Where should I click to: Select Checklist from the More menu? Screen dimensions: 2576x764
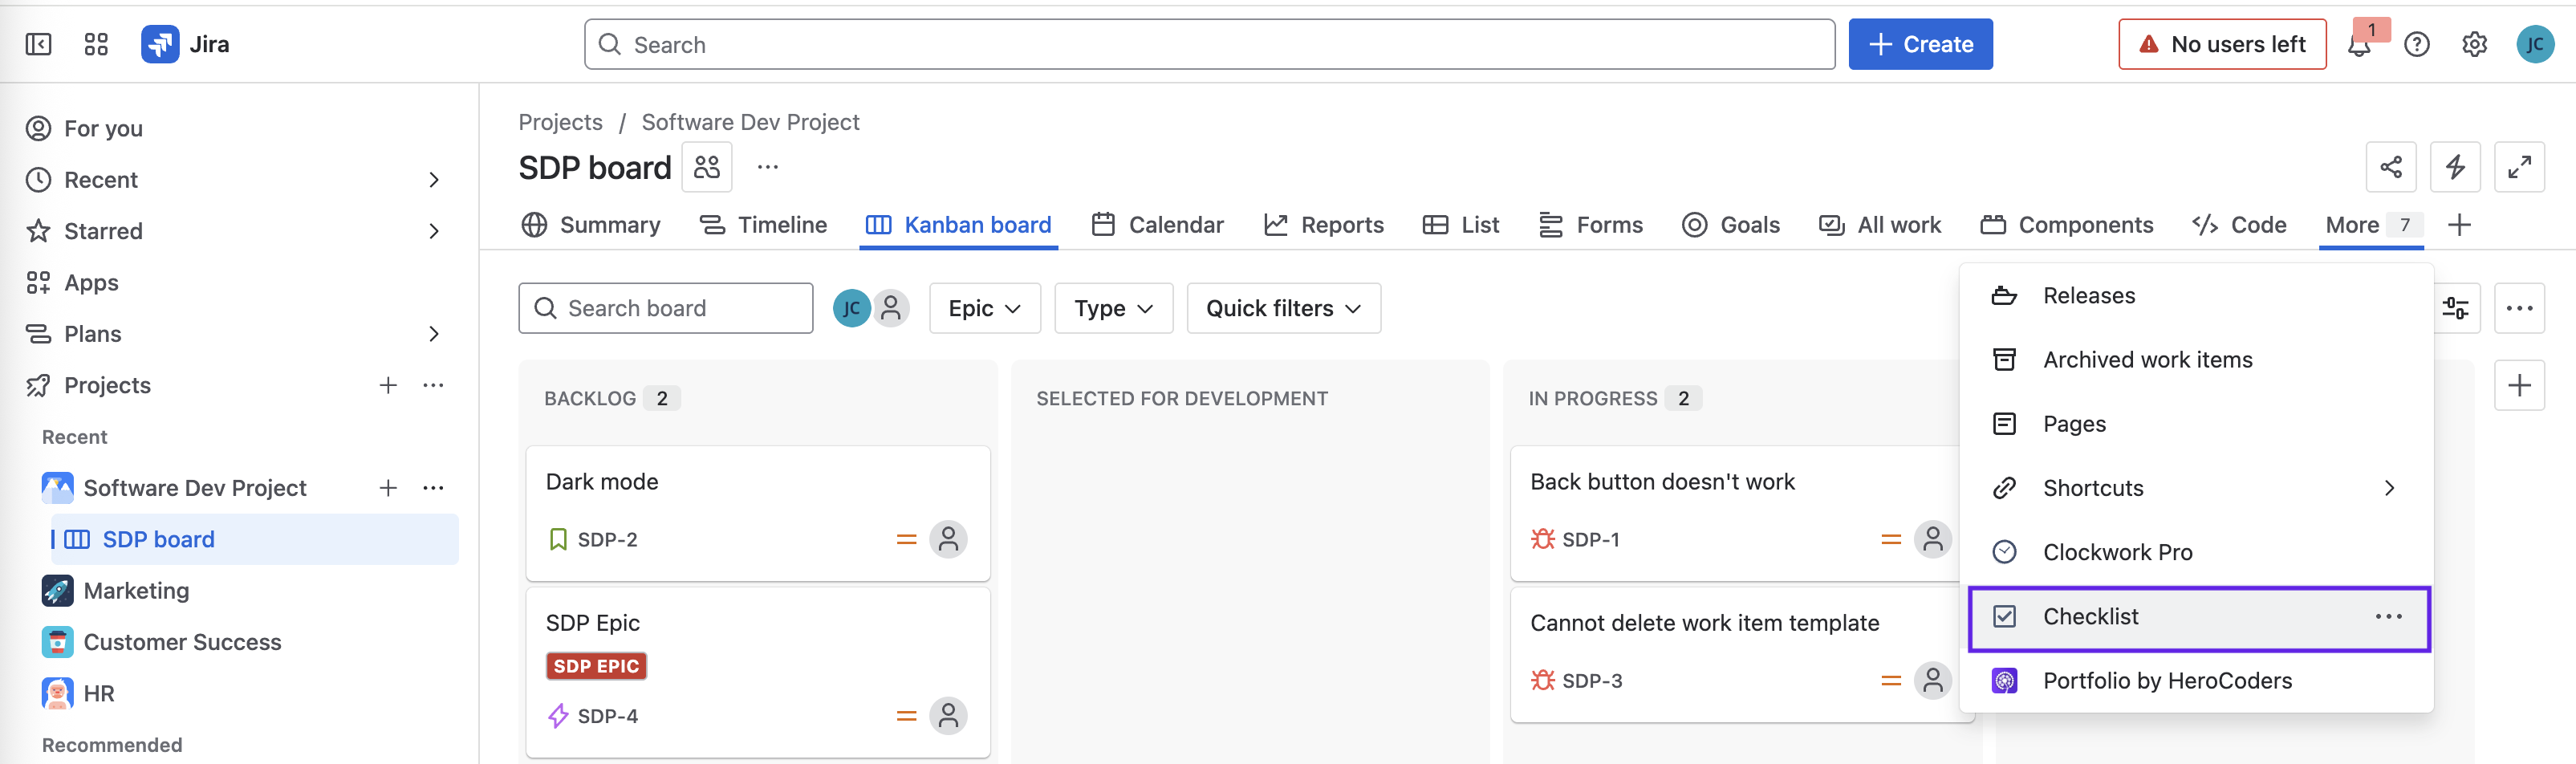coord(2090,617)
